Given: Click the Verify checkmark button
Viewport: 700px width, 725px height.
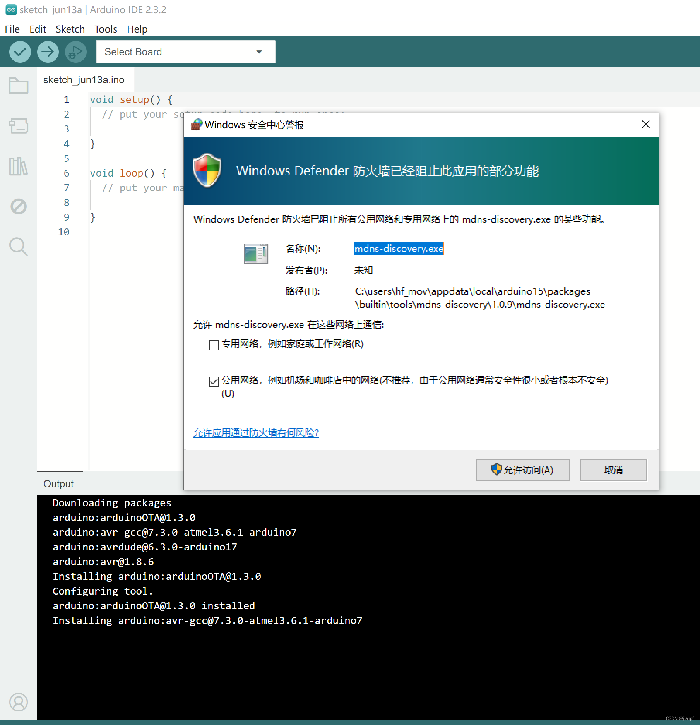Looking at the screenshot, I should pyautogui.click(x=20, y=52).
